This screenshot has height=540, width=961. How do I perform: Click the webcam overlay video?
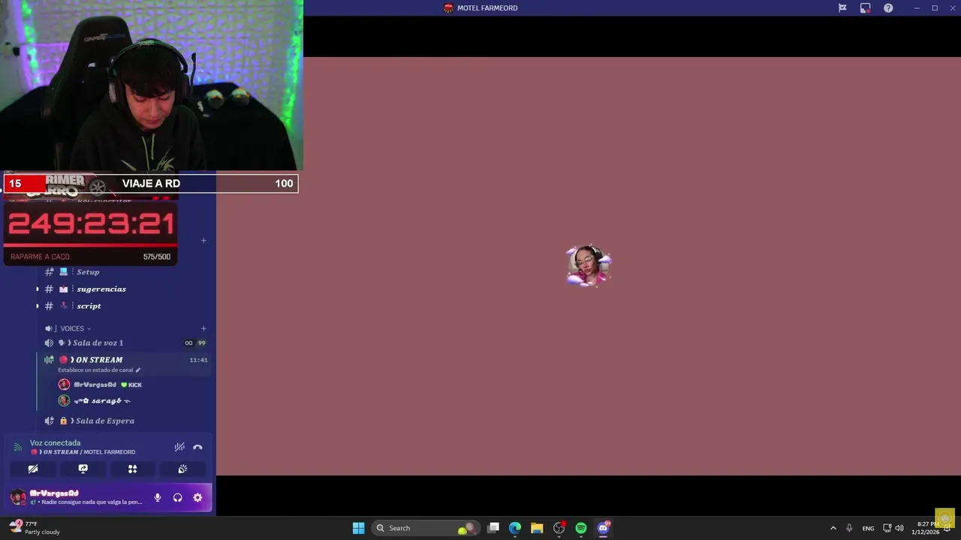point(152,85)
